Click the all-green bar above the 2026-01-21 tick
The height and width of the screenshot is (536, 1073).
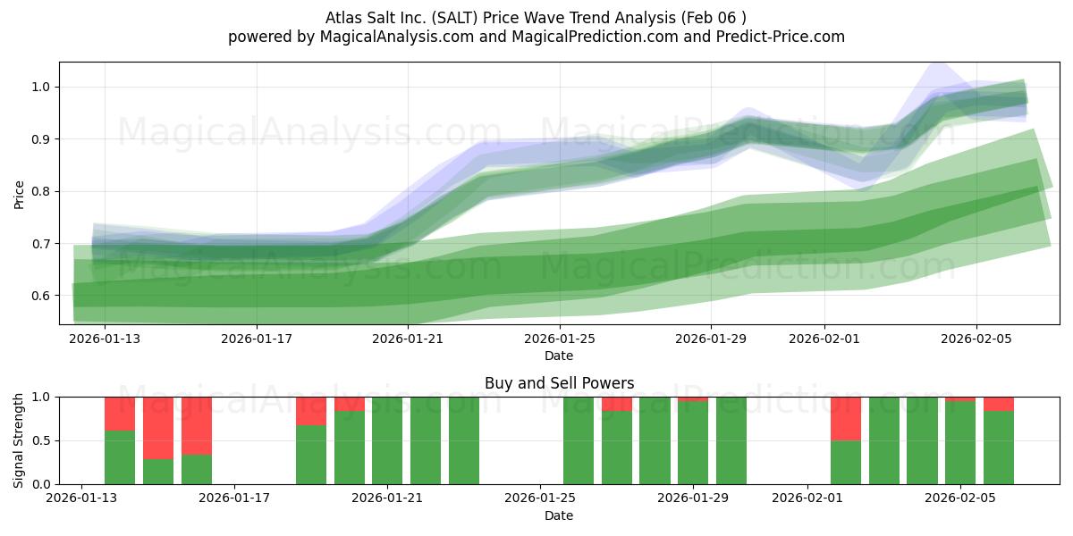tap(387, 440)
